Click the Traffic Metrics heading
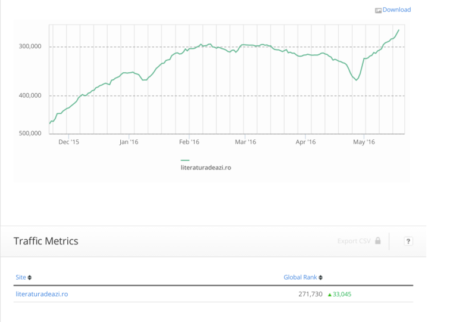Viewport: 453px width, 322px height. tap(46, 241)
